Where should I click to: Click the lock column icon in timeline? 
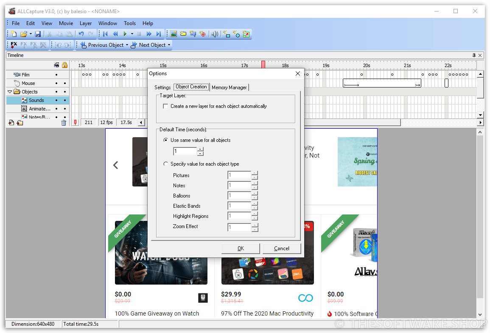64,65
